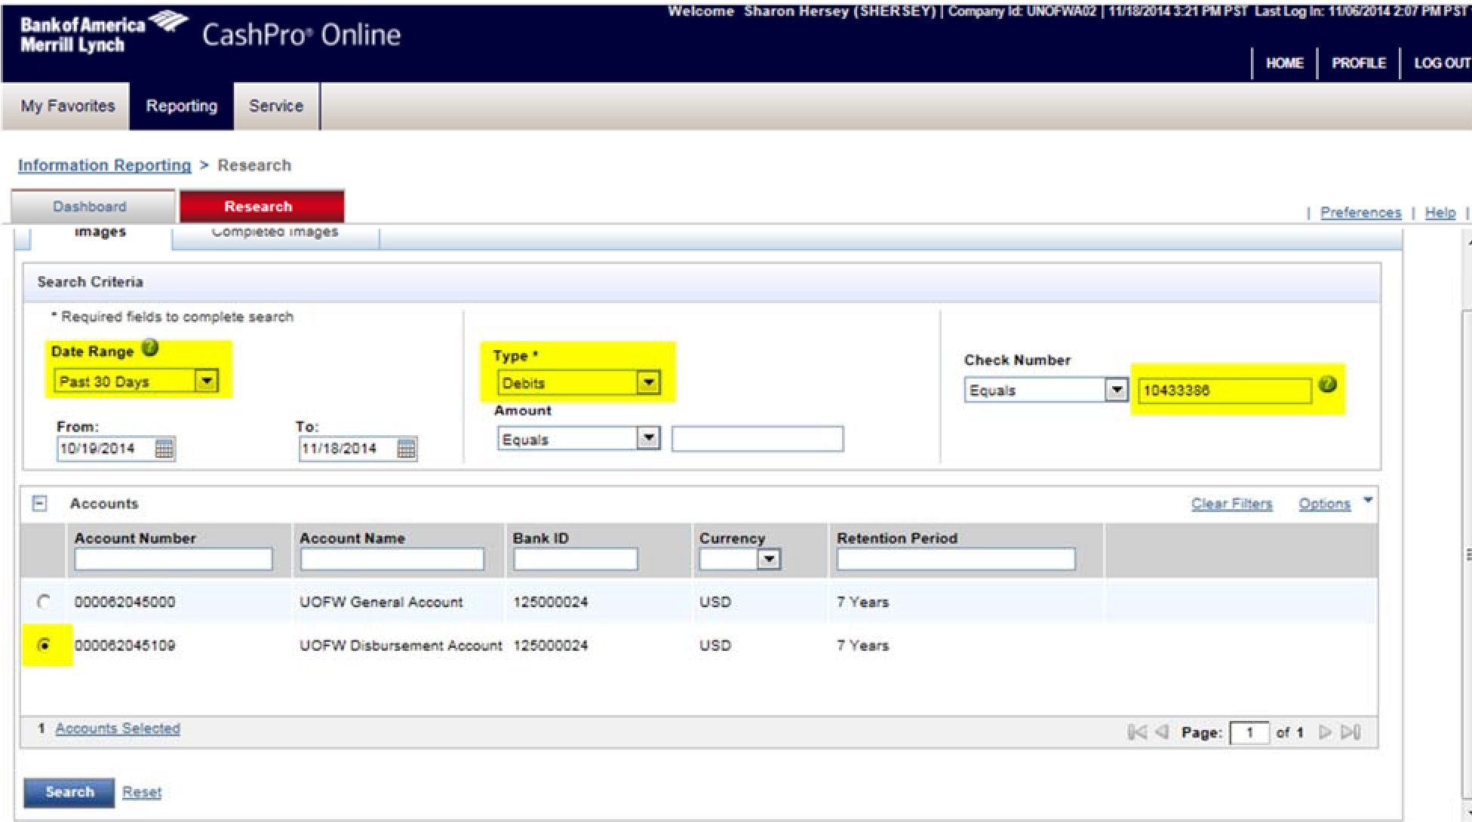Expand the Date Range dropdown
The height and width of the screenshot is (822, 1472).
click(204, 381)
